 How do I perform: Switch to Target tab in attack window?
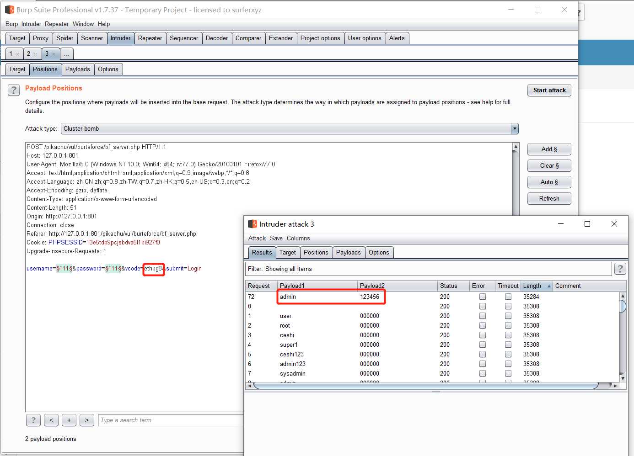click(288, 252)
